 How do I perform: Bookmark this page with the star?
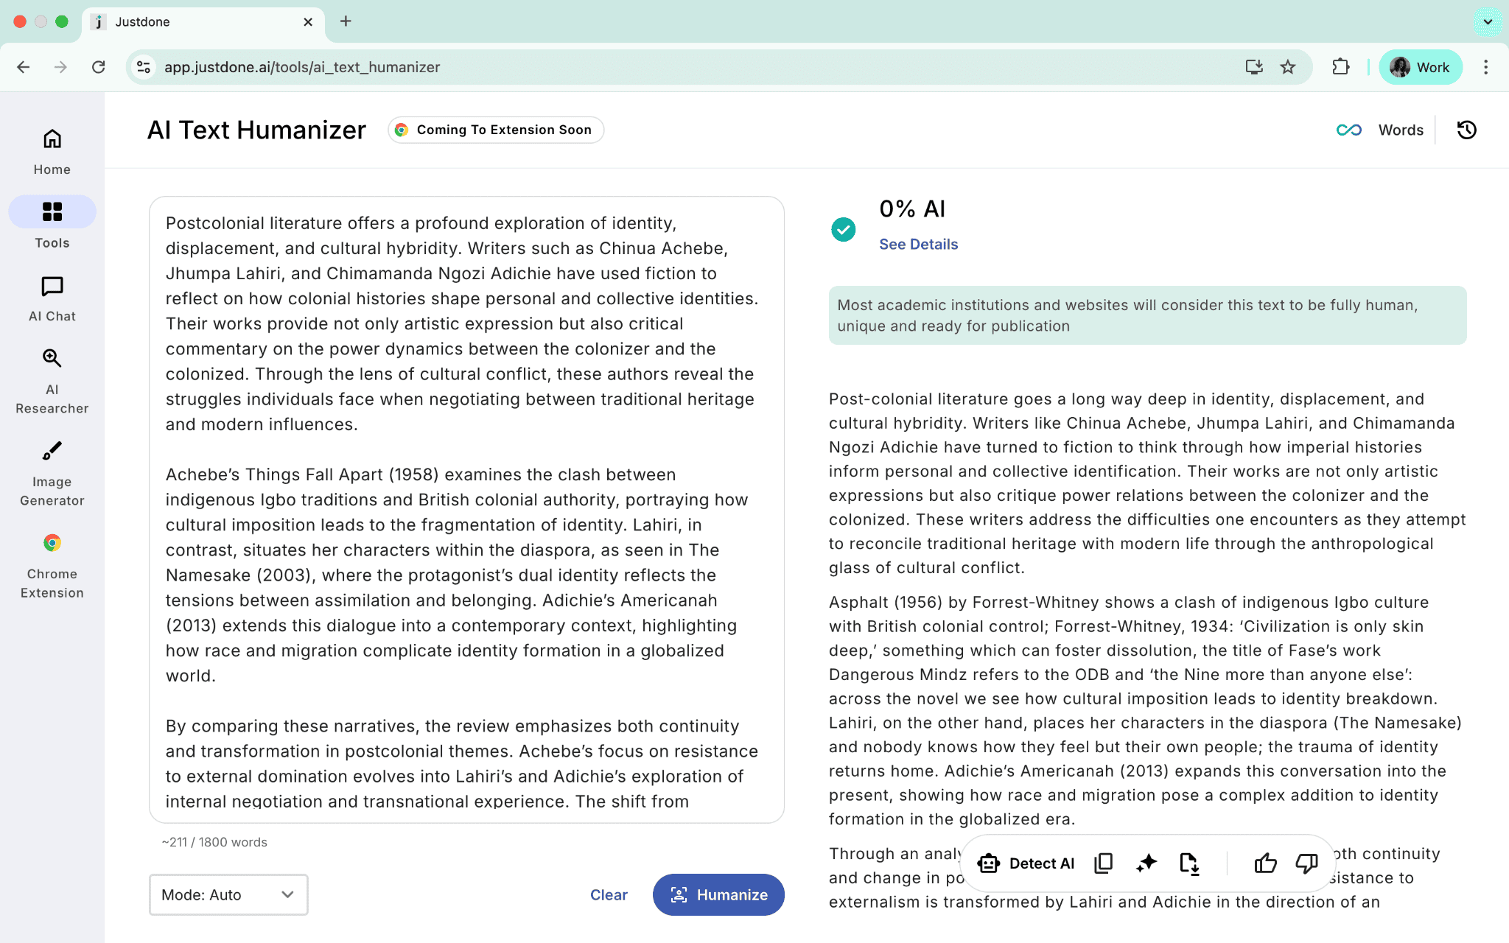(x=1287, y=67)
